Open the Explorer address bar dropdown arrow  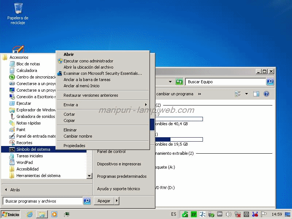[170, 82]
